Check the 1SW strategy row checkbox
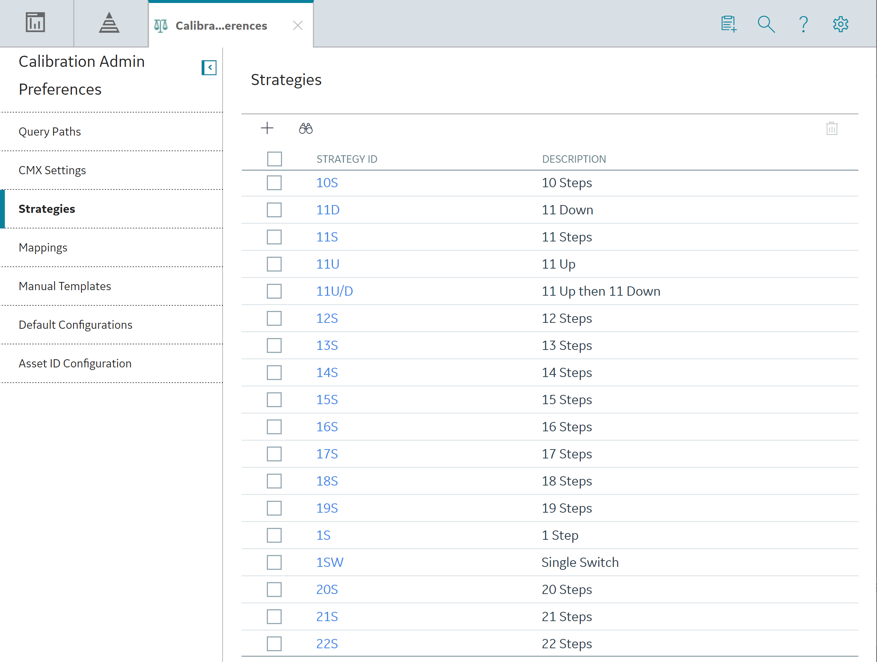Image resolution: width=877 pixels, height=662 pixels. click(274, 562)
